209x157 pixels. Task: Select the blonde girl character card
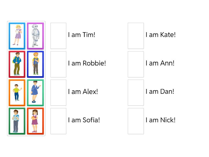pos(17,36)
